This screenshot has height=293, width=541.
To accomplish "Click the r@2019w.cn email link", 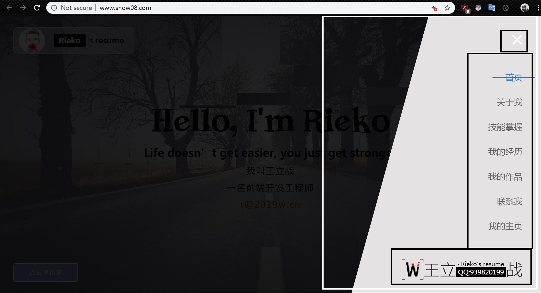I will (270, 204).
